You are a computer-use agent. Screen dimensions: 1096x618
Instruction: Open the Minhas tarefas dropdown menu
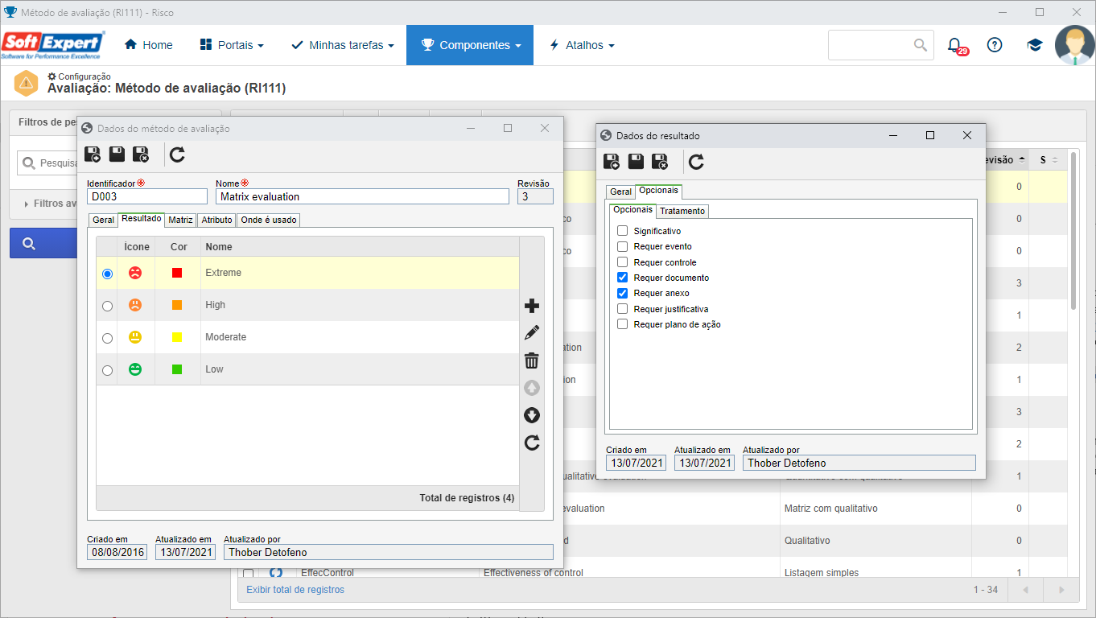click(x=342, y=45)
